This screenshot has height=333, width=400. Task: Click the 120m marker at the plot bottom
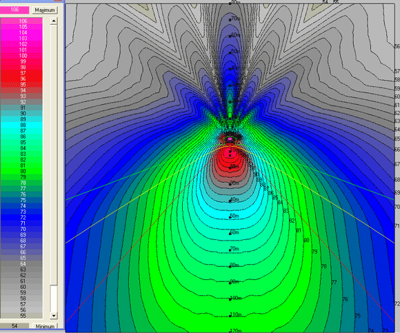[x=235, y=331]
